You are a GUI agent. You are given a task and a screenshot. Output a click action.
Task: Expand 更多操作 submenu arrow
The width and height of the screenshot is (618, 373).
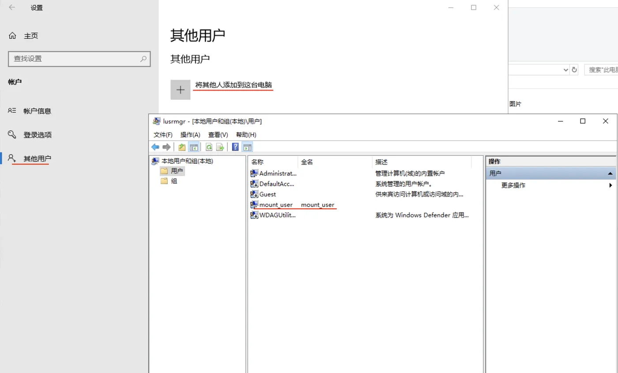[x=611, y=185]
